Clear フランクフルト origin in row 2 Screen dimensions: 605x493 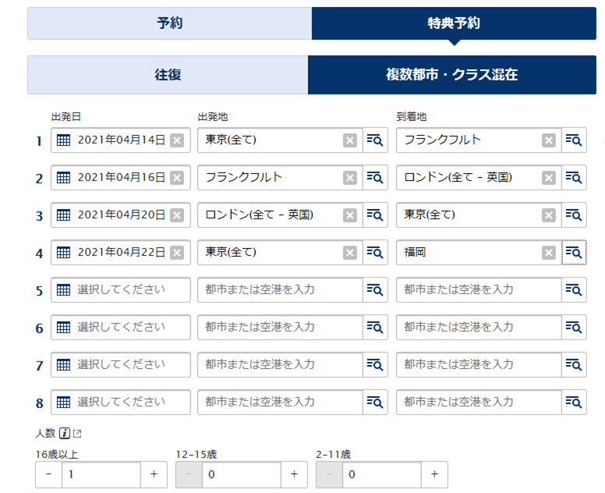[350, 178]
